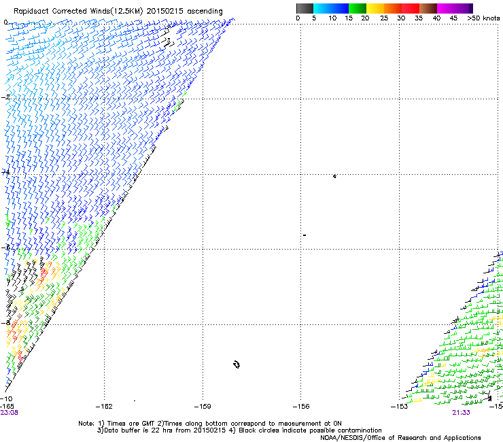Click the note 'Data buffer is 22 hrs'

tap(139, 430)
